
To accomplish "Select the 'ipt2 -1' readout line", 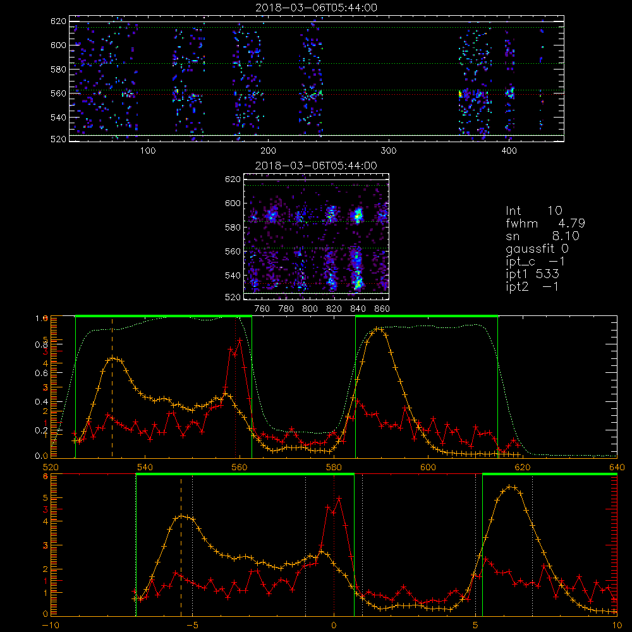I will tap(532, 286).
